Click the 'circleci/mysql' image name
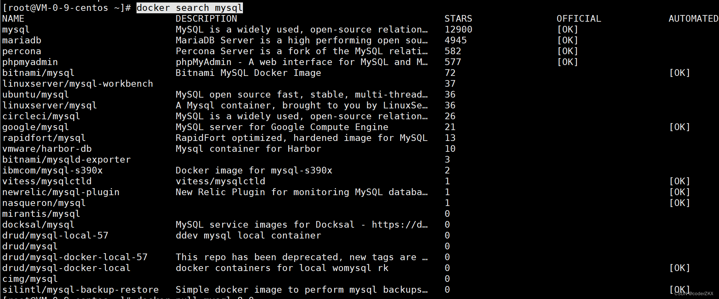The height and width of the screenshot is (299, 719). pos(41,116)
